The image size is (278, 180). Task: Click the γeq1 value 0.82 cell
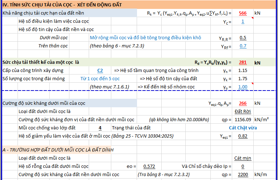click(x=243, y=136)
